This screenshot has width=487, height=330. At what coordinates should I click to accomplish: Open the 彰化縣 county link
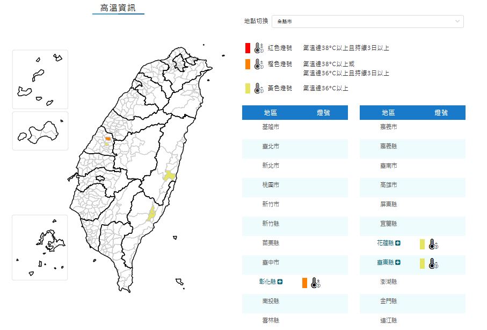[x=267, y=282]
